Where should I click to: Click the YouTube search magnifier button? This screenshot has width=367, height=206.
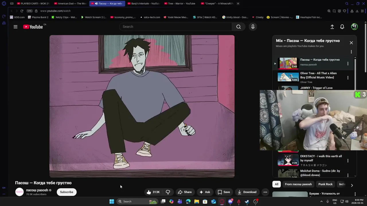pyautogui.click(x=239, y=27)
